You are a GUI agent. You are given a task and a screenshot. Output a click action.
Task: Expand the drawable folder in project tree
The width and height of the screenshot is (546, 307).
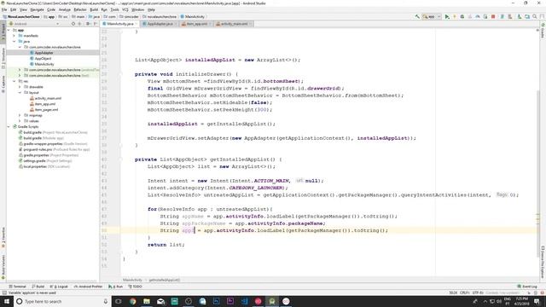20,87
